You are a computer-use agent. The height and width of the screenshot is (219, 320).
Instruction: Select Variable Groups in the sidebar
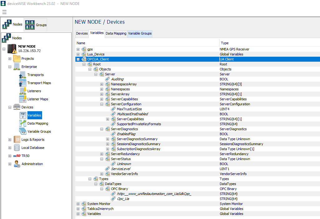[x=39, y=131]
